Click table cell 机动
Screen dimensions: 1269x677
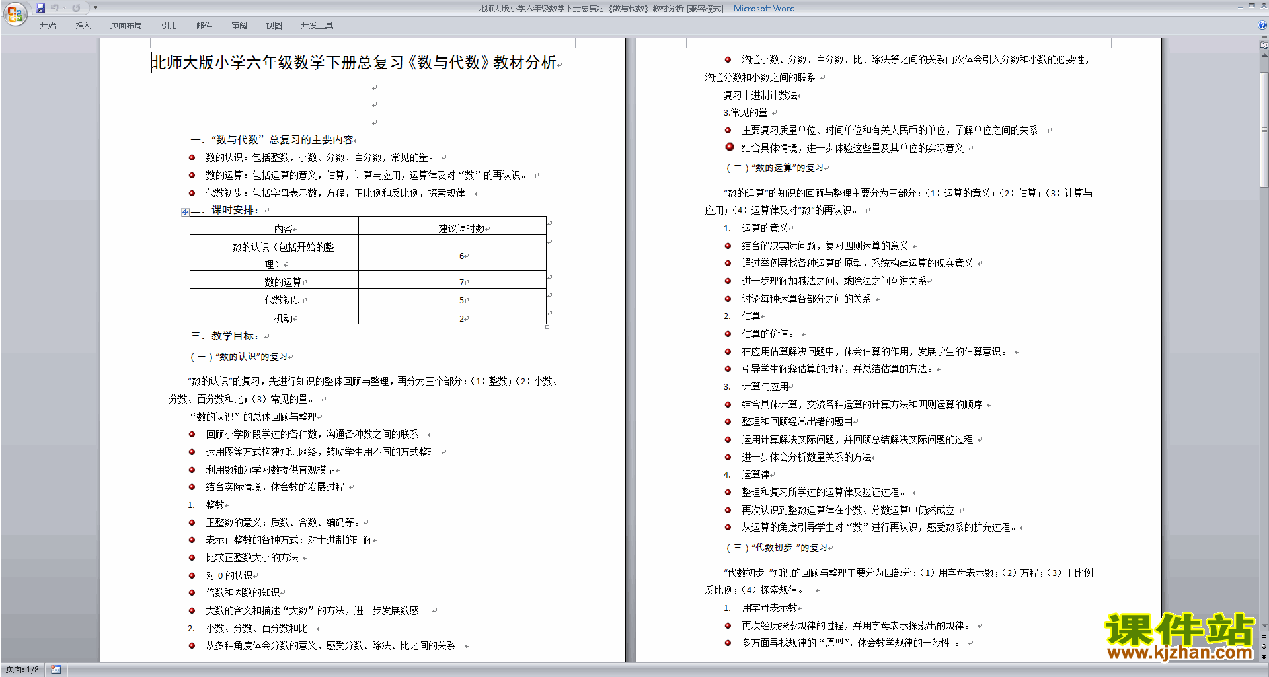coord(274,316)
